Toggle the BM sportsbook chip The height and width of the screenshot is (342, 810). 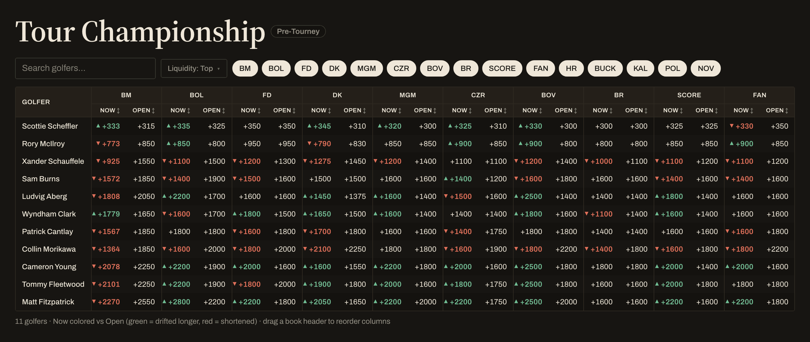245,68
